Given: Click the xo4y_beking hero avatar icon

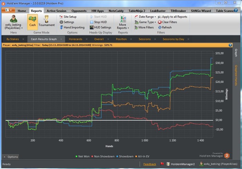Looking at the screenshot, I should point(13,19).
